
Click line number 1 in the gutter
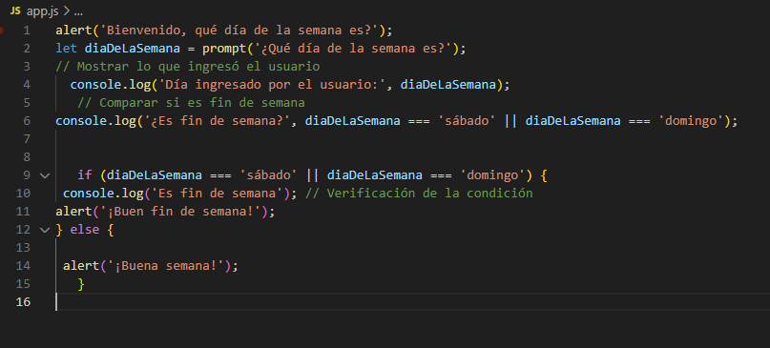click(x=27, y=31)
